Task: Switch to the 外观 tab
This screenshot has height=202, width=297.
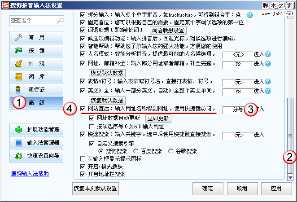Action: pyautogui.click(x=37, y=63)
